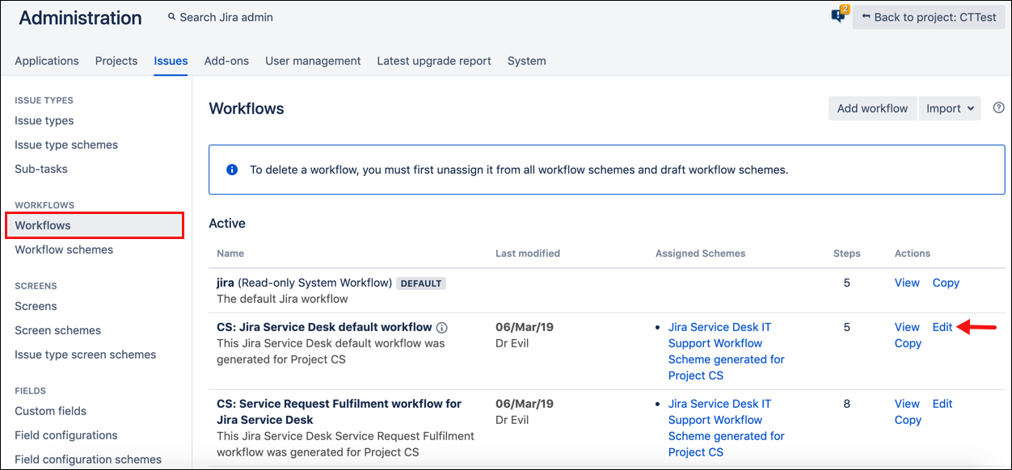Switch to the Projects tab
This screenshot has width=1012, height=470.
(116, 61)
